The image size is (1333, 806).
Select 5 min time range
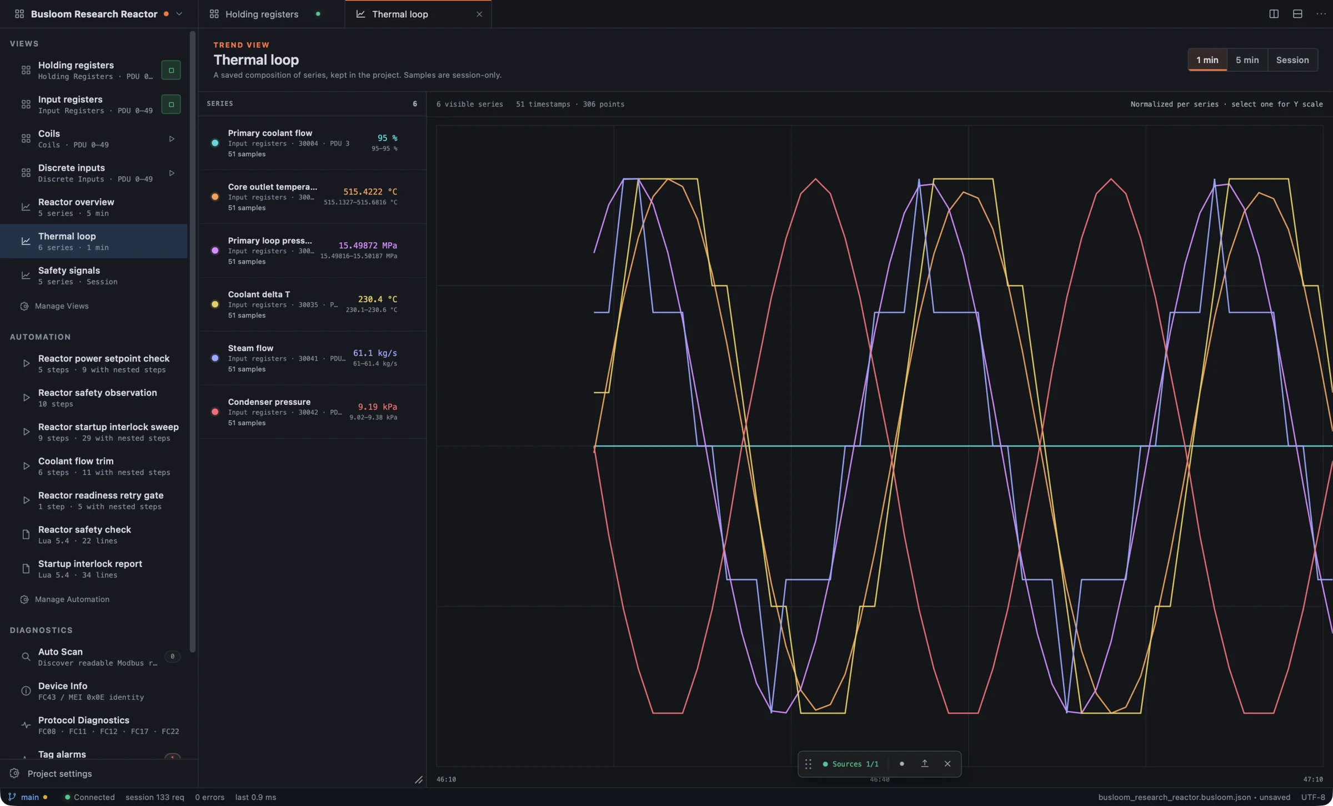1247,60
